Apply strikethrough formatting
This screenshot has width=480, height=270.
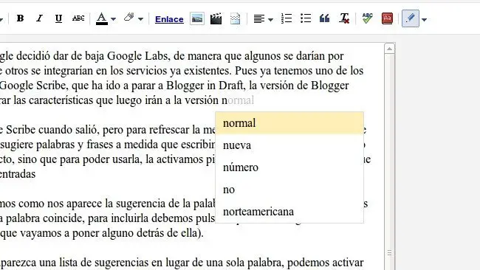tap(78, 18)
